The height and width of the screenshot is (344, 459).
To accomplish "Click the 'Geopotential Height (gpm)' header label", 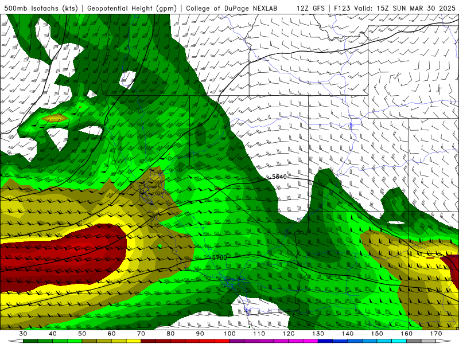I will 132,9.
